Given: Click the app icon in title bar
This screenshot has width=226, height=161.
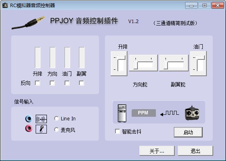Looking at the screenshot, I should (x=5, y=6).
